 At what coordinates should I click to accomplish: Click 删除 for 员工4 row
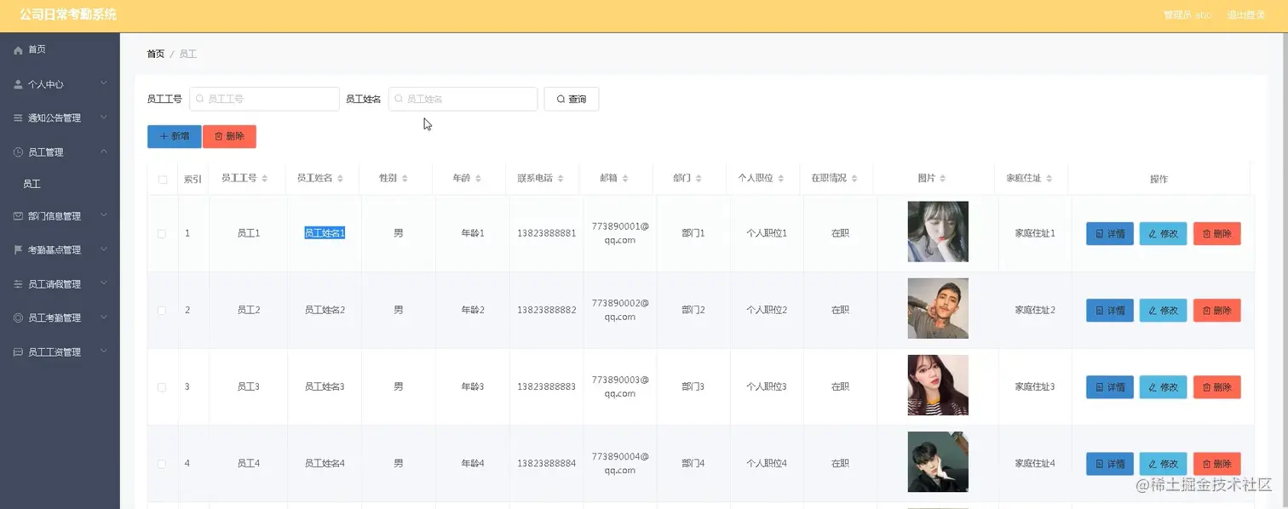pos(1216,464)
